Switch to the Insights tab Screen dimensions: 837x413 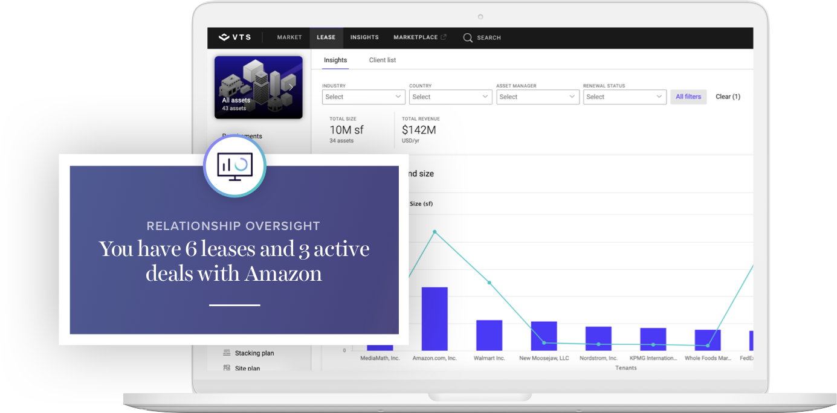coord(335,60)
